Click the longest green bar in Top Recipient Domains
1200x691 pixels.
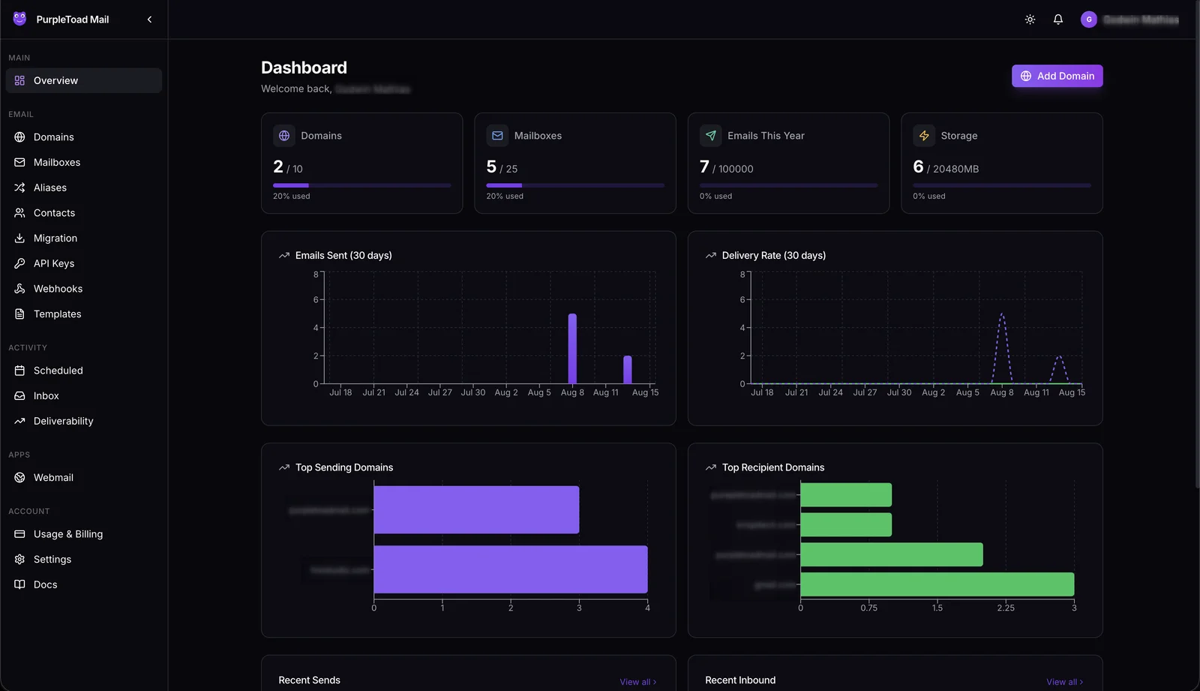click(937, 584)
